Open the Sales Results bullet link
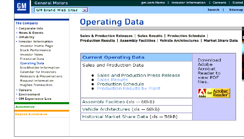244x139 pixels. pyautogui.click(x=112, y=80)
